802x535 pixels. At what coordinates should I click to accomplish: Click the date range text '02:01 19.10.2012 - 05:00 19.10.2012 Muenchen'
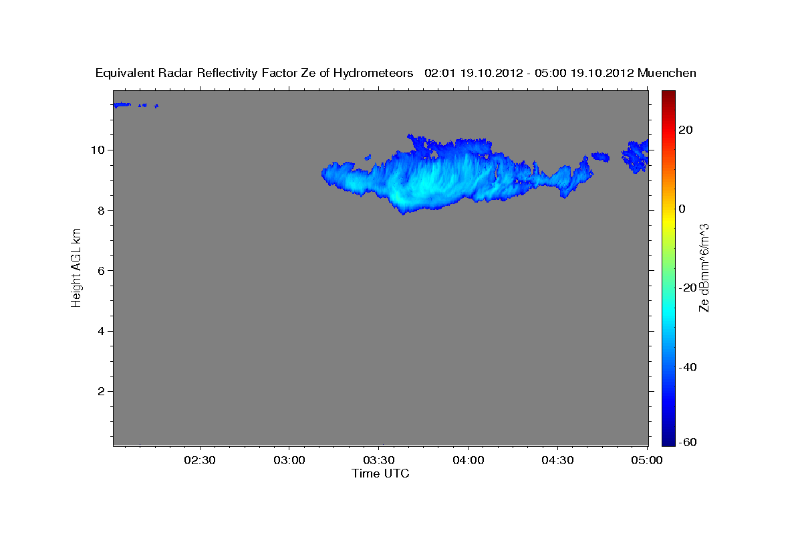coord(560,73)
